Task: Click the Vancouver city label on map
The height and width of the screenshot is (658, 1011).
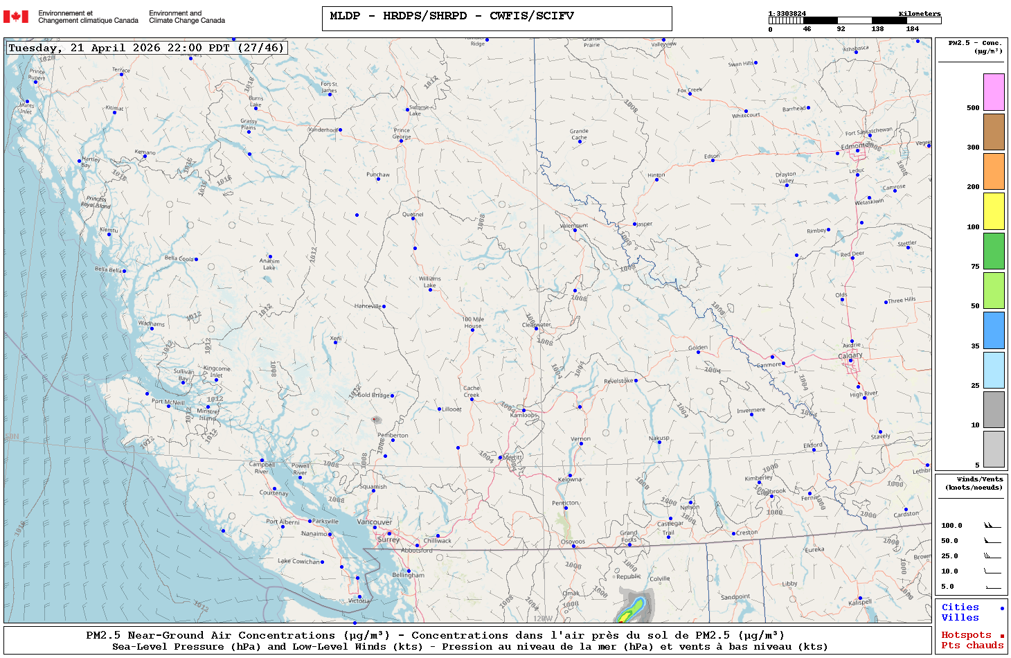Action: coord(374,522)
